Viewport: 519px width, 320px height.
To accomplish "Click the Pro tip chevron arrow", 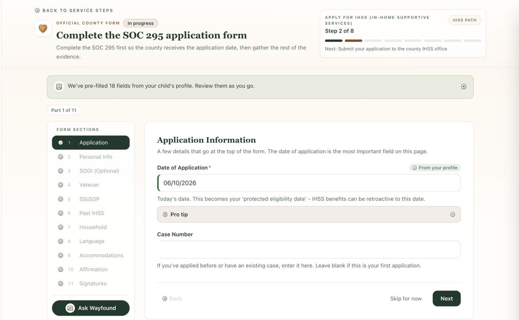I will click(x=453, y=214).
